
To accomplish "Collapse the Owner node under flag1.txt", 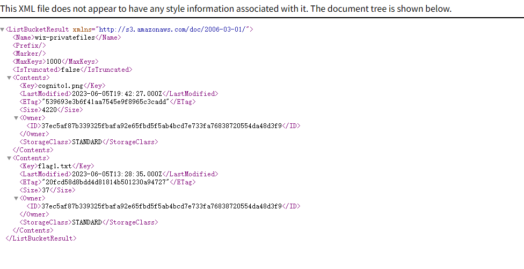I will click(16, 199).
